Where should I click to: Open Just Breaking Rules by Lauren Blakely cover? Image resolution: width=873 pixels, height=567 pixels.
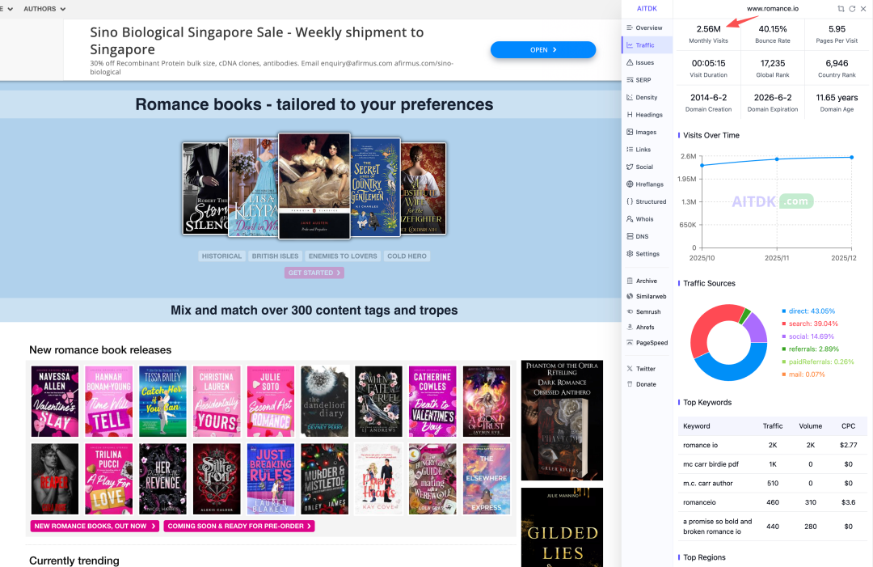pos(271,479)
